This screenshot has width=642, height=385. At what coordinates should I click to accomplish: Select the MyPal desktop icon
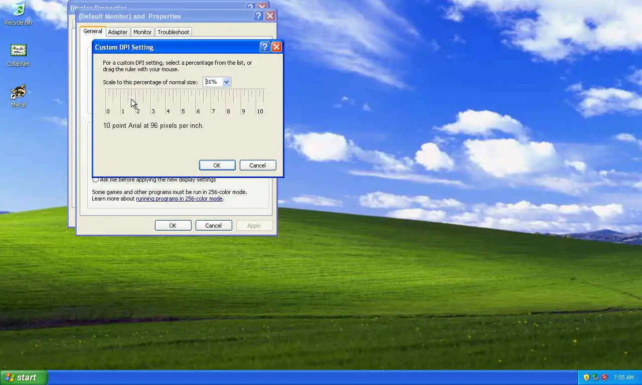tap(18, 96)
